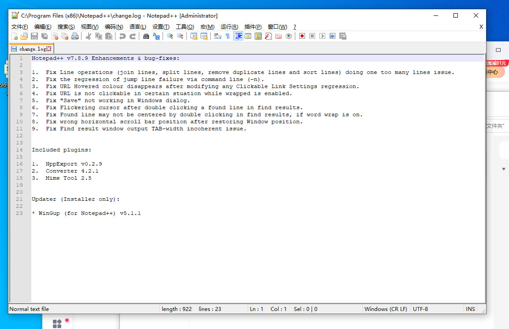The width and height of the screenshot is (509, 329).
Task: Toggle Word Wrap toolbar button
Action: 218,36
